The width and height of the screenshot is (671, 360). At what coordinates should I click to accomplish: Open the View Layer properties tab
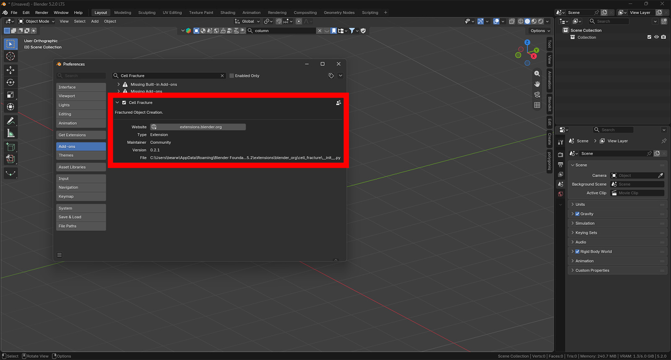561,174
